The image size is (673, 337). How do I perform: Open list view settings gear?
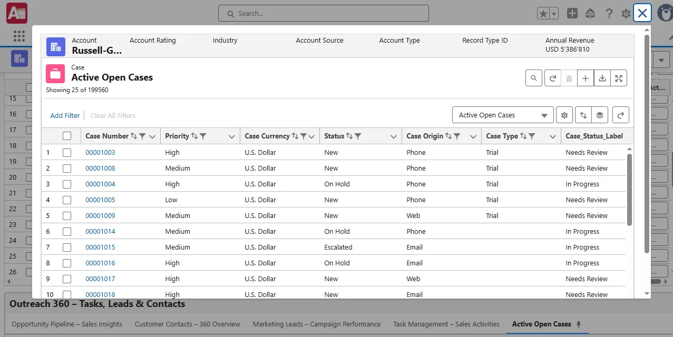pos(564,115)
